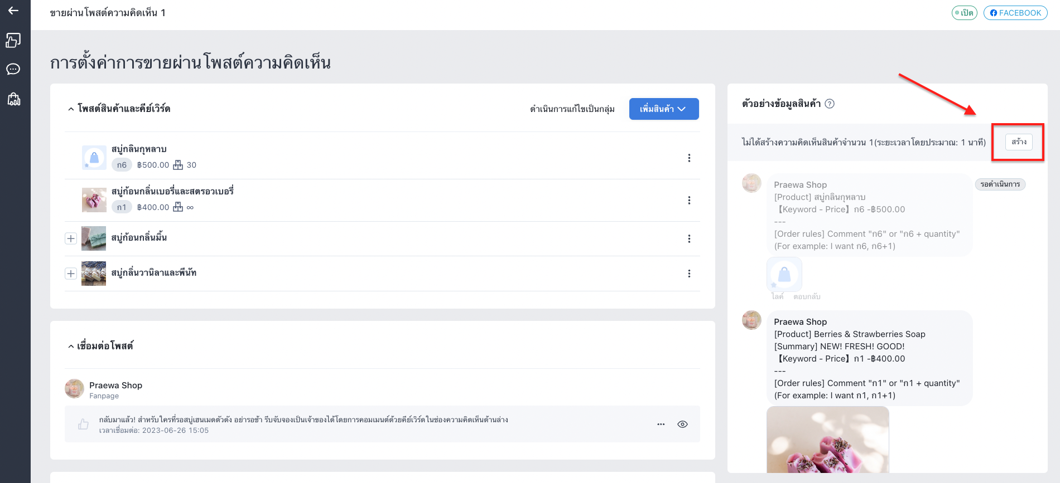Open more options for สบู่ก้อนกลิ่นเบอร์รี่และสตรอวเบอร์รี่
Image resolution: width=1060 pixels, height=483 pixels.
click(689, 201)
